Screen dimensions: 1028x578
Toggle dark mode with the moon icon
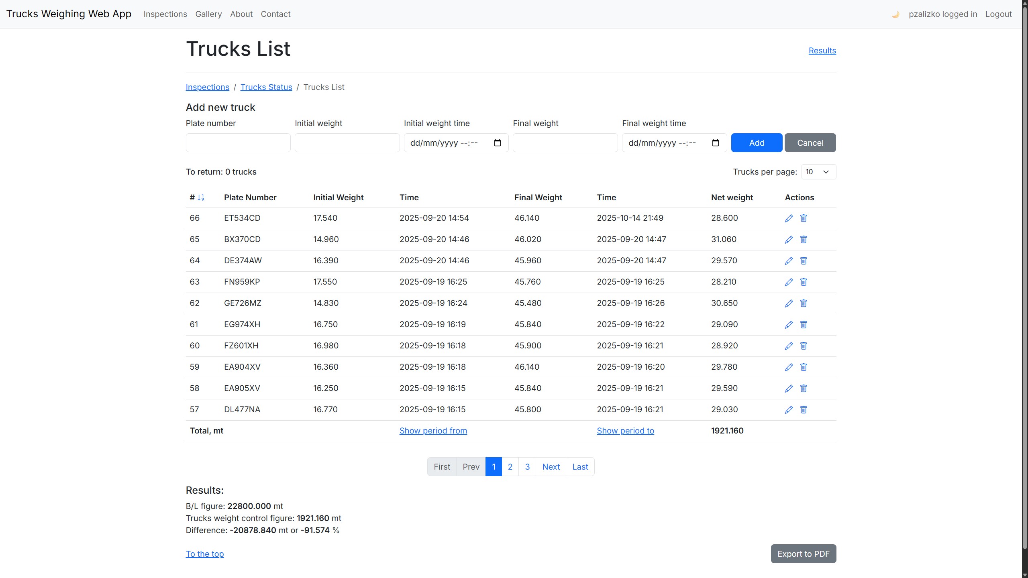(x=895, y=14)
